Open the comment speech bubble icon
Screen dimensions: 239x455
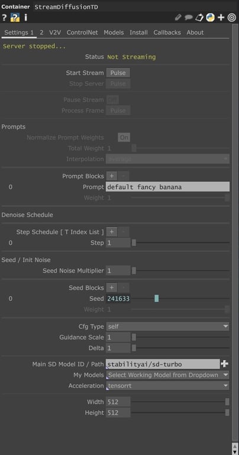click(x=189, y=18)
